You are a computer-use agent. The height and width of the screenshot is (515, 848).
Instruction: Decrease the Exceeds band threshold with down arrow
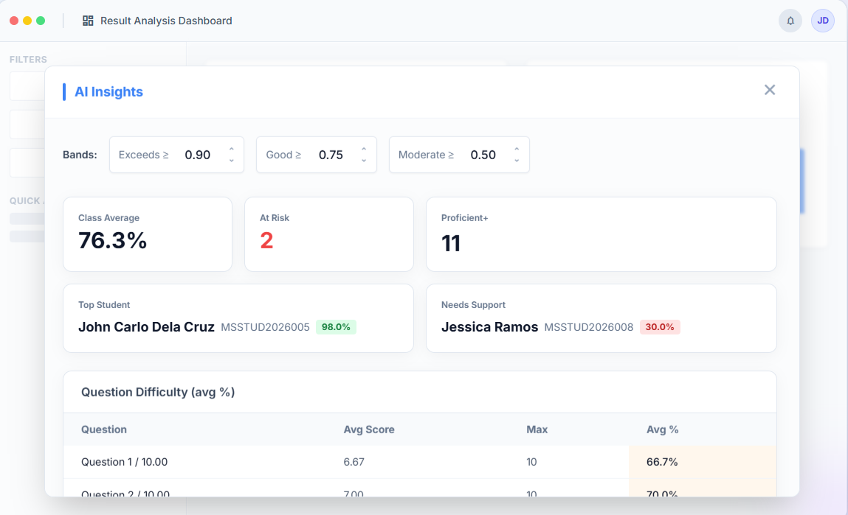[231, 160]
